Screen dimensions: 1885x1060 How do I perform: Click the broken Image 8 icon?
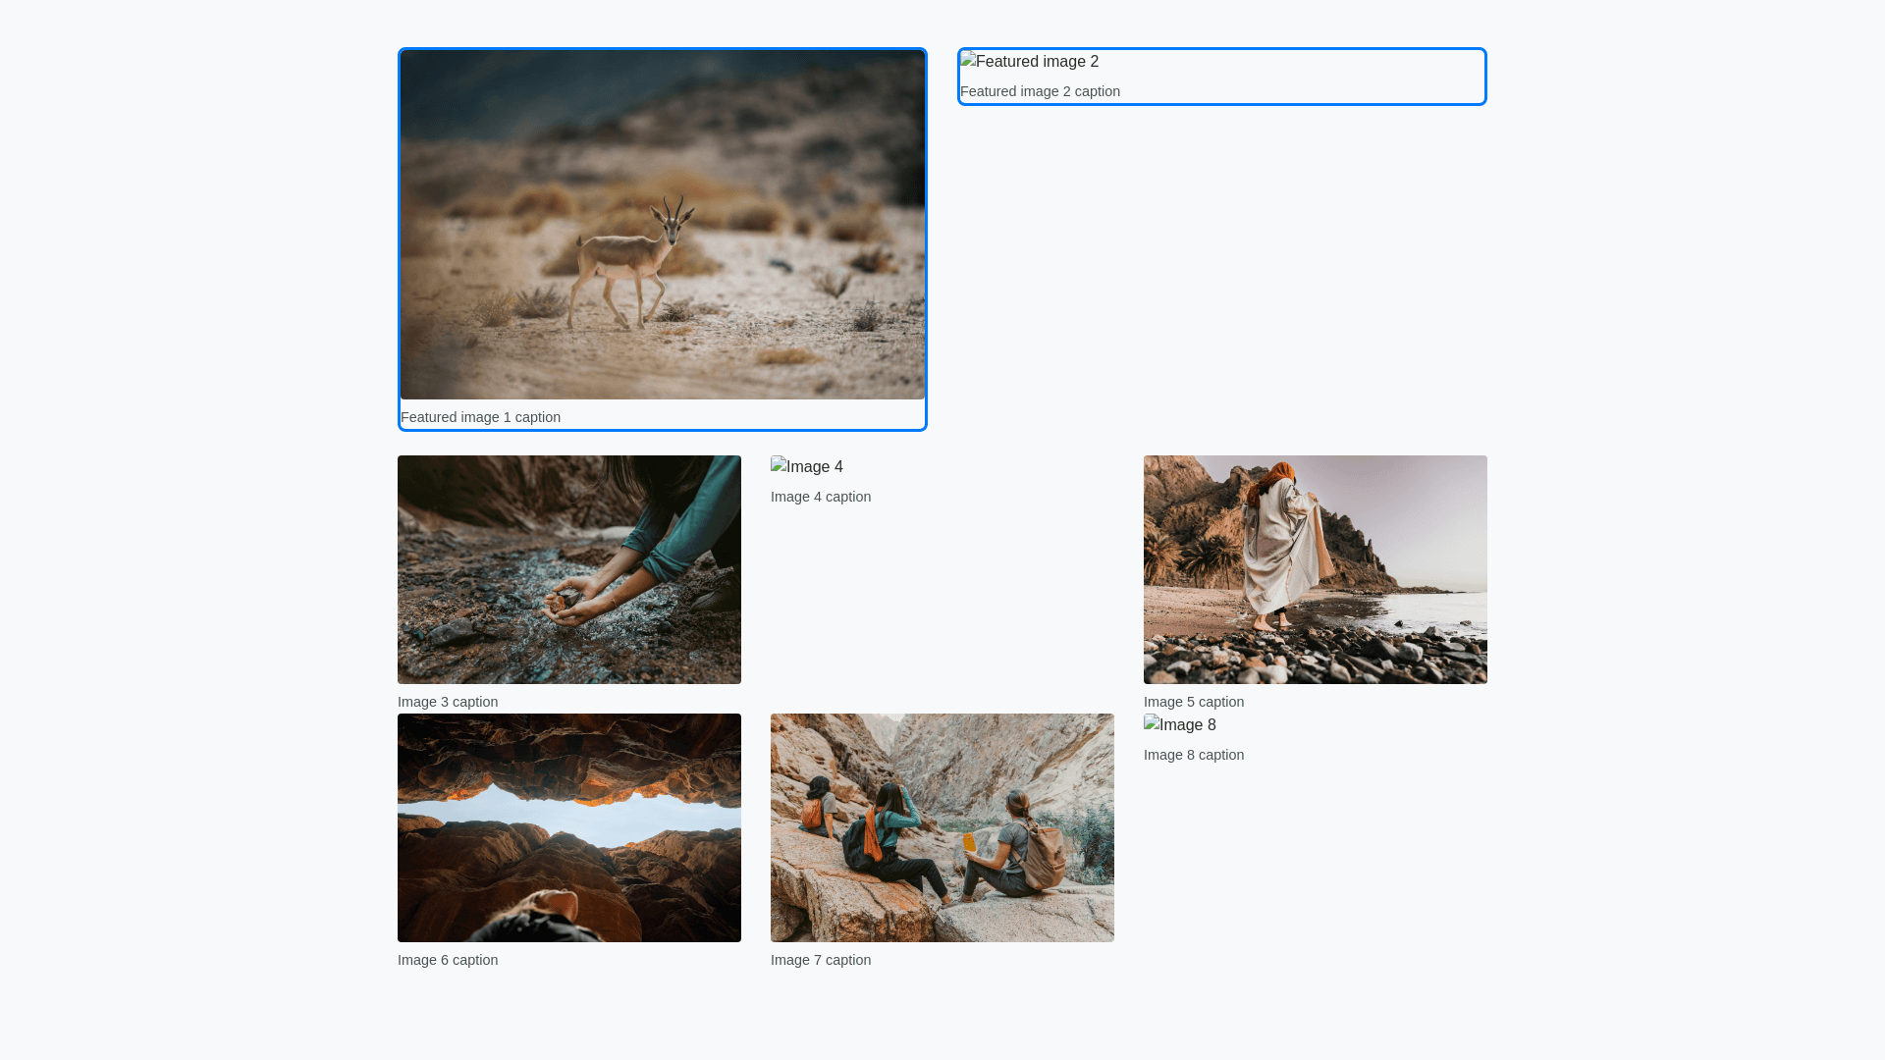tap(1152, 723)
